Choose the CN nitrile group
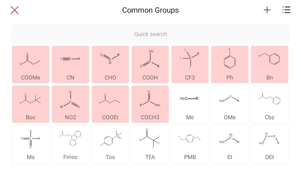This screenshot has height=169, width=301. click(70, 64)
